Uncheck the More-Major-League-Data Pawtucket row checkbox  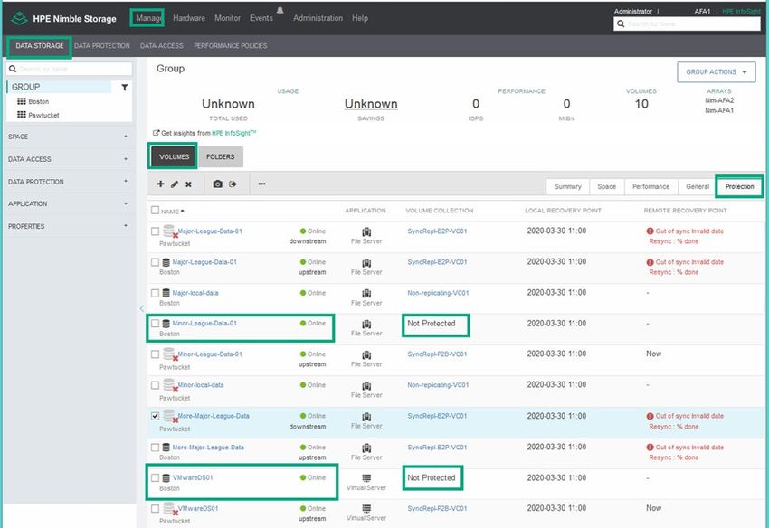tap(155, 416)
